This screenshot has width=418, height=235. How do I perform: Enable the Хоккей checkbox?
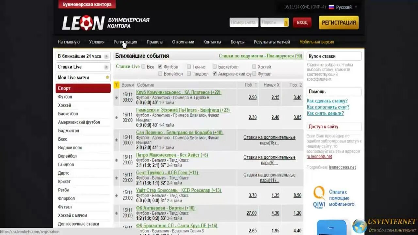point(254,66)
